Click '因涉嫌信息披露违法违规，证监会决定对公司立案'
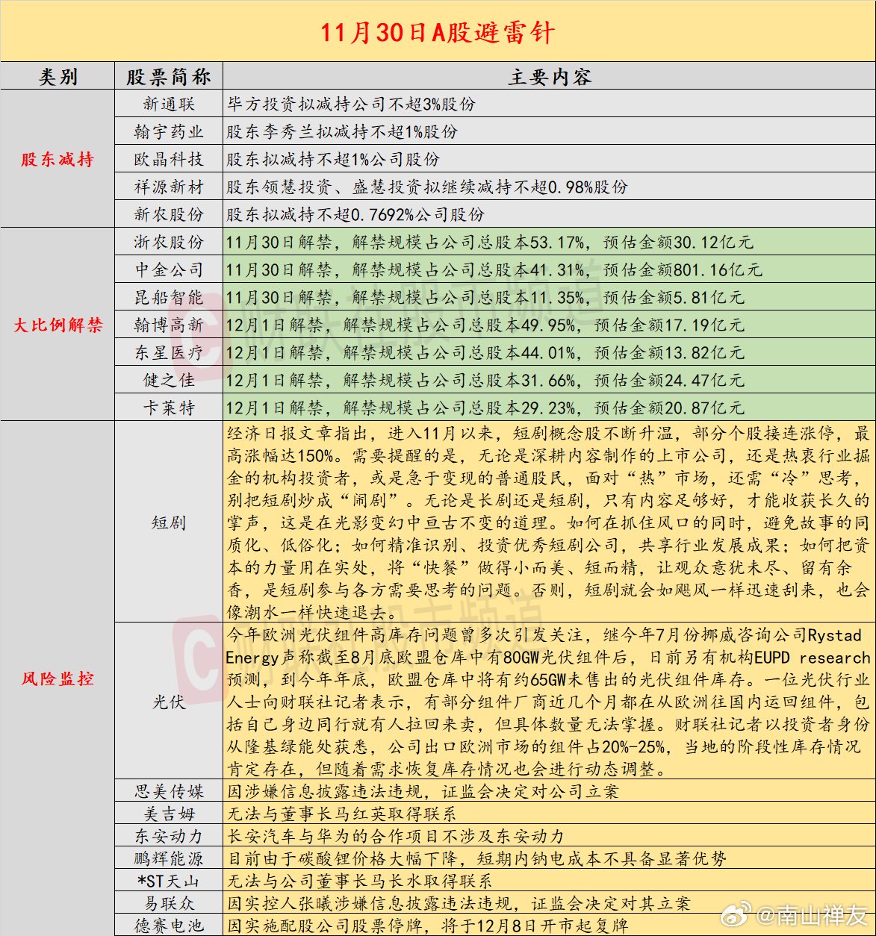This screenshot has height=936, width=876. [x=549, y=791]
